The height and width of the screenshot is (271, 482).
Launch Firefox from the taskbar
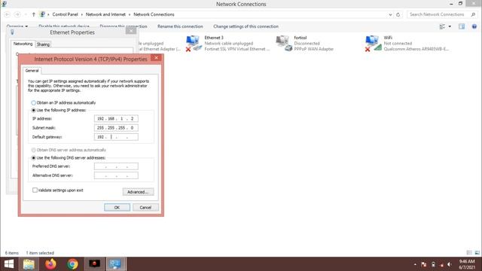[50, 264]
